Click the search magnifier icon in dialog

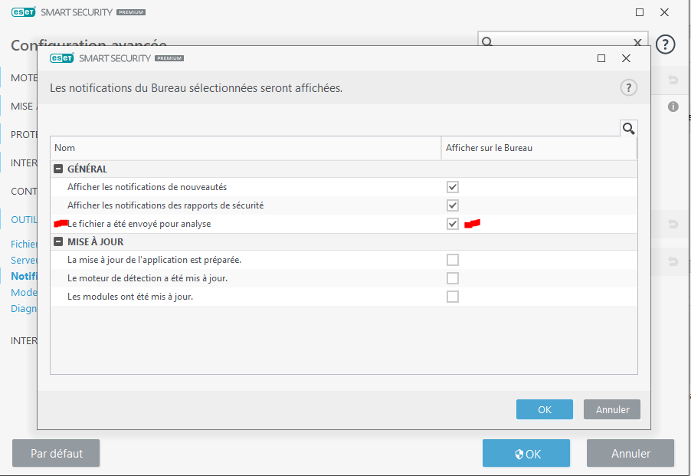(x=628, y=128)
